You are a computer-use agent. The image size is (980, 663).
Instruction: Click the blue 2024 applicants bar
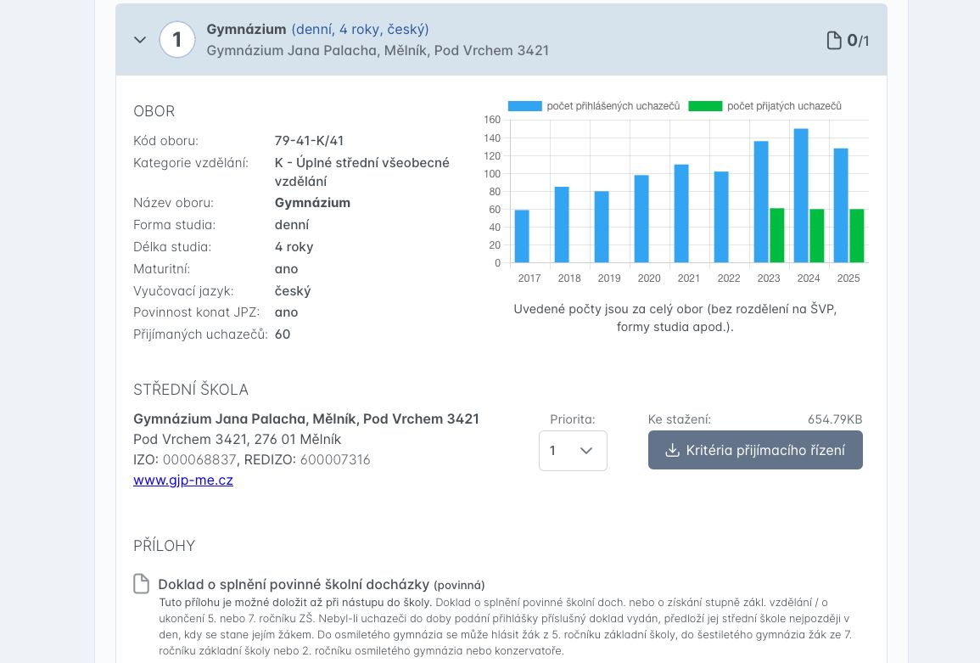coord(801,196)
